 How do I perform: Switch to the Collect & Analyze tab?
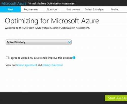pyautogui.click(x=94, y=9)
